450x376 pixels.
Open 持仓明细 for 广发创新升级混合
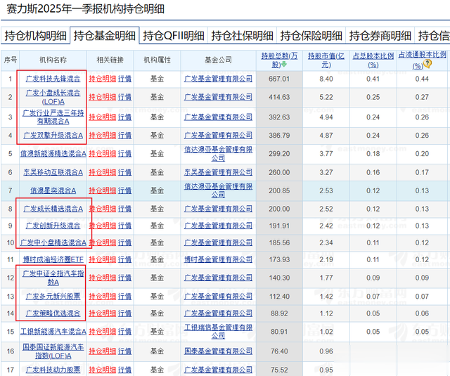[102, 226]
